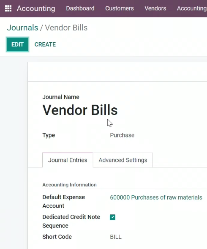Click the Default Expense Account label
The image size is (207, 249).
(x=64, y=201)
